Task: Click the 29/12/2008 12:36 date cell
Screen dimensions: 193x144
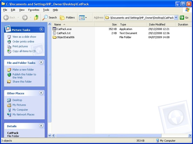Action: (159, 33)
